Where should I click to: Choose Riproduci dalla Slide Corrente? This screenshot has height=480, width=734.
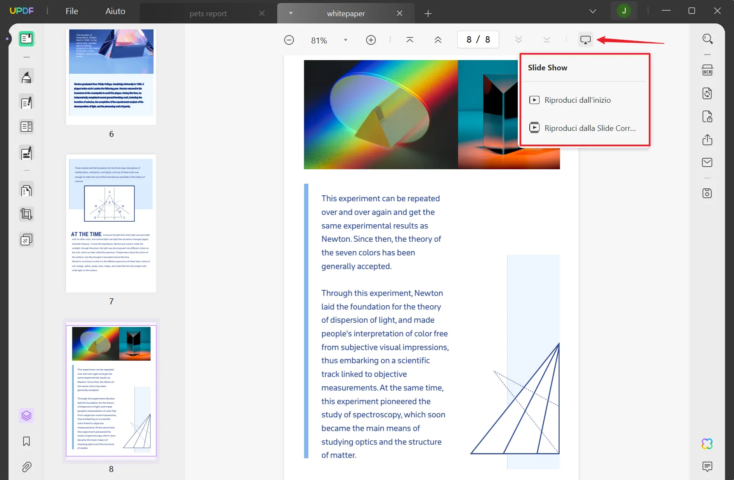pyautogui.click(x=584, y=128)
